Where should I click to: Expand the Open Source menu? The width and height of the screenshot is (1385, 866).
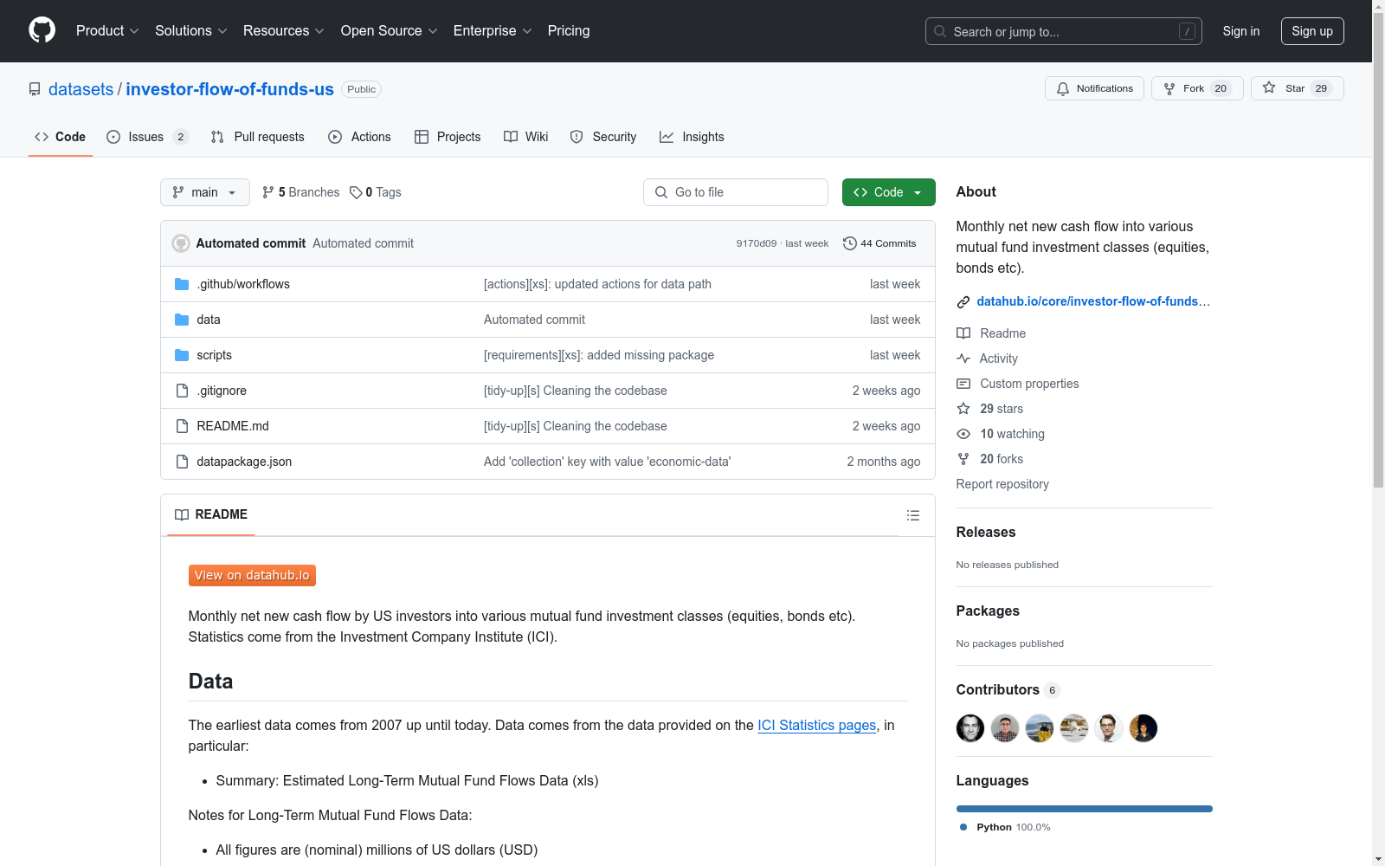tap(390, 31)
